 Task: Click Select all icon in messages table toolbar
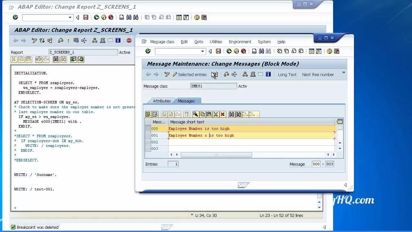click(x=148, y=114)
